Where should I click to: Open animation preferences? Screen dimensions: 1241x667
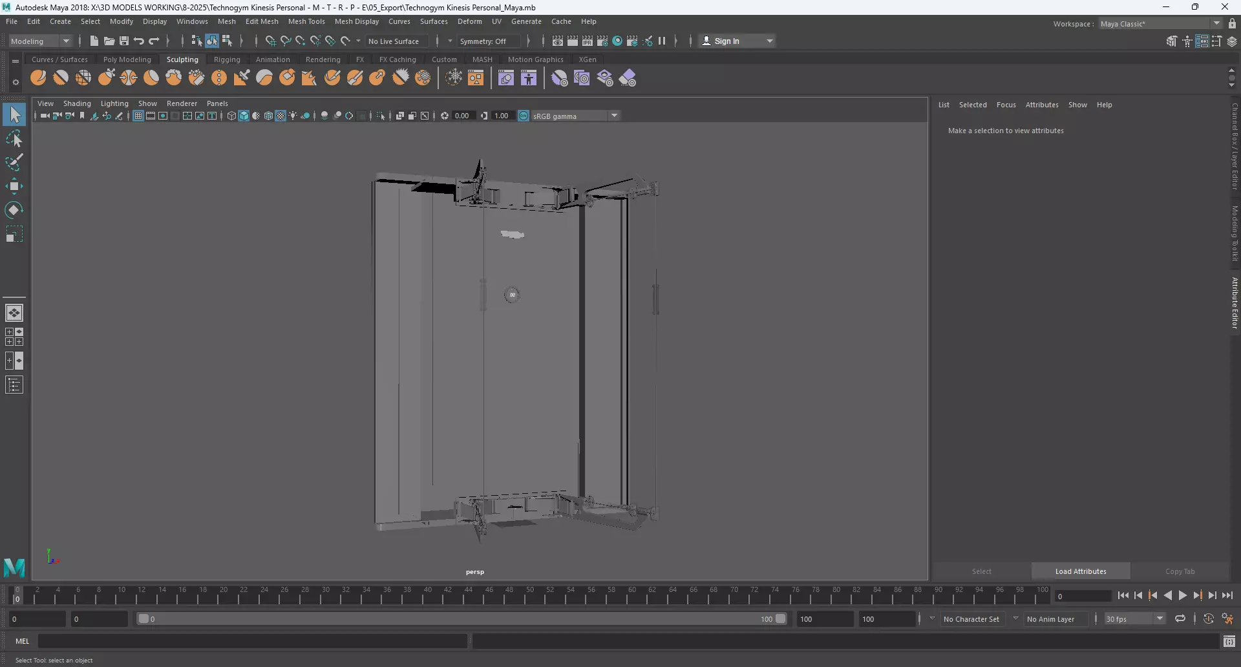[x=1228, y=619]
